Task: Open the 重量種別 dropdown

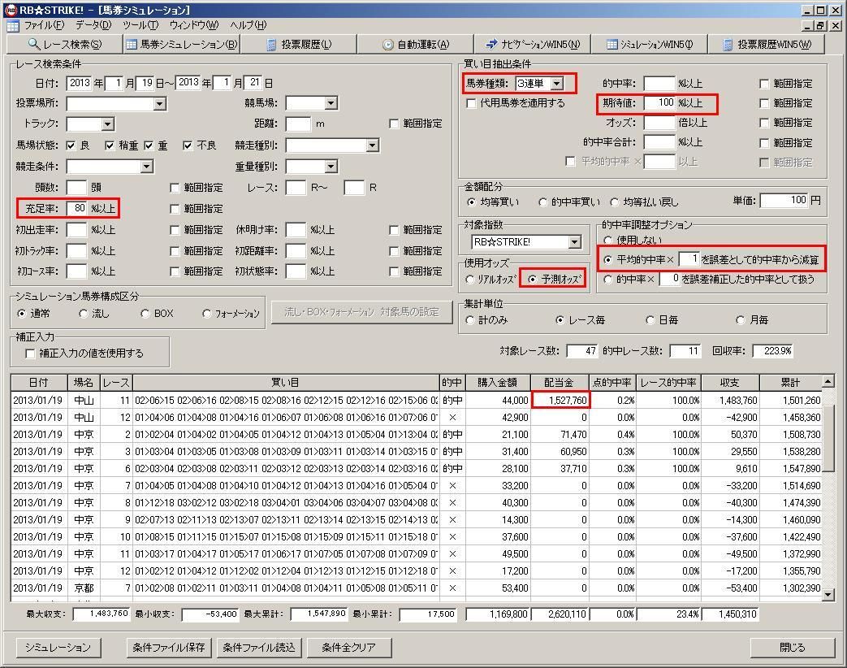Action: pyautogui.click(x=331, y=167)
